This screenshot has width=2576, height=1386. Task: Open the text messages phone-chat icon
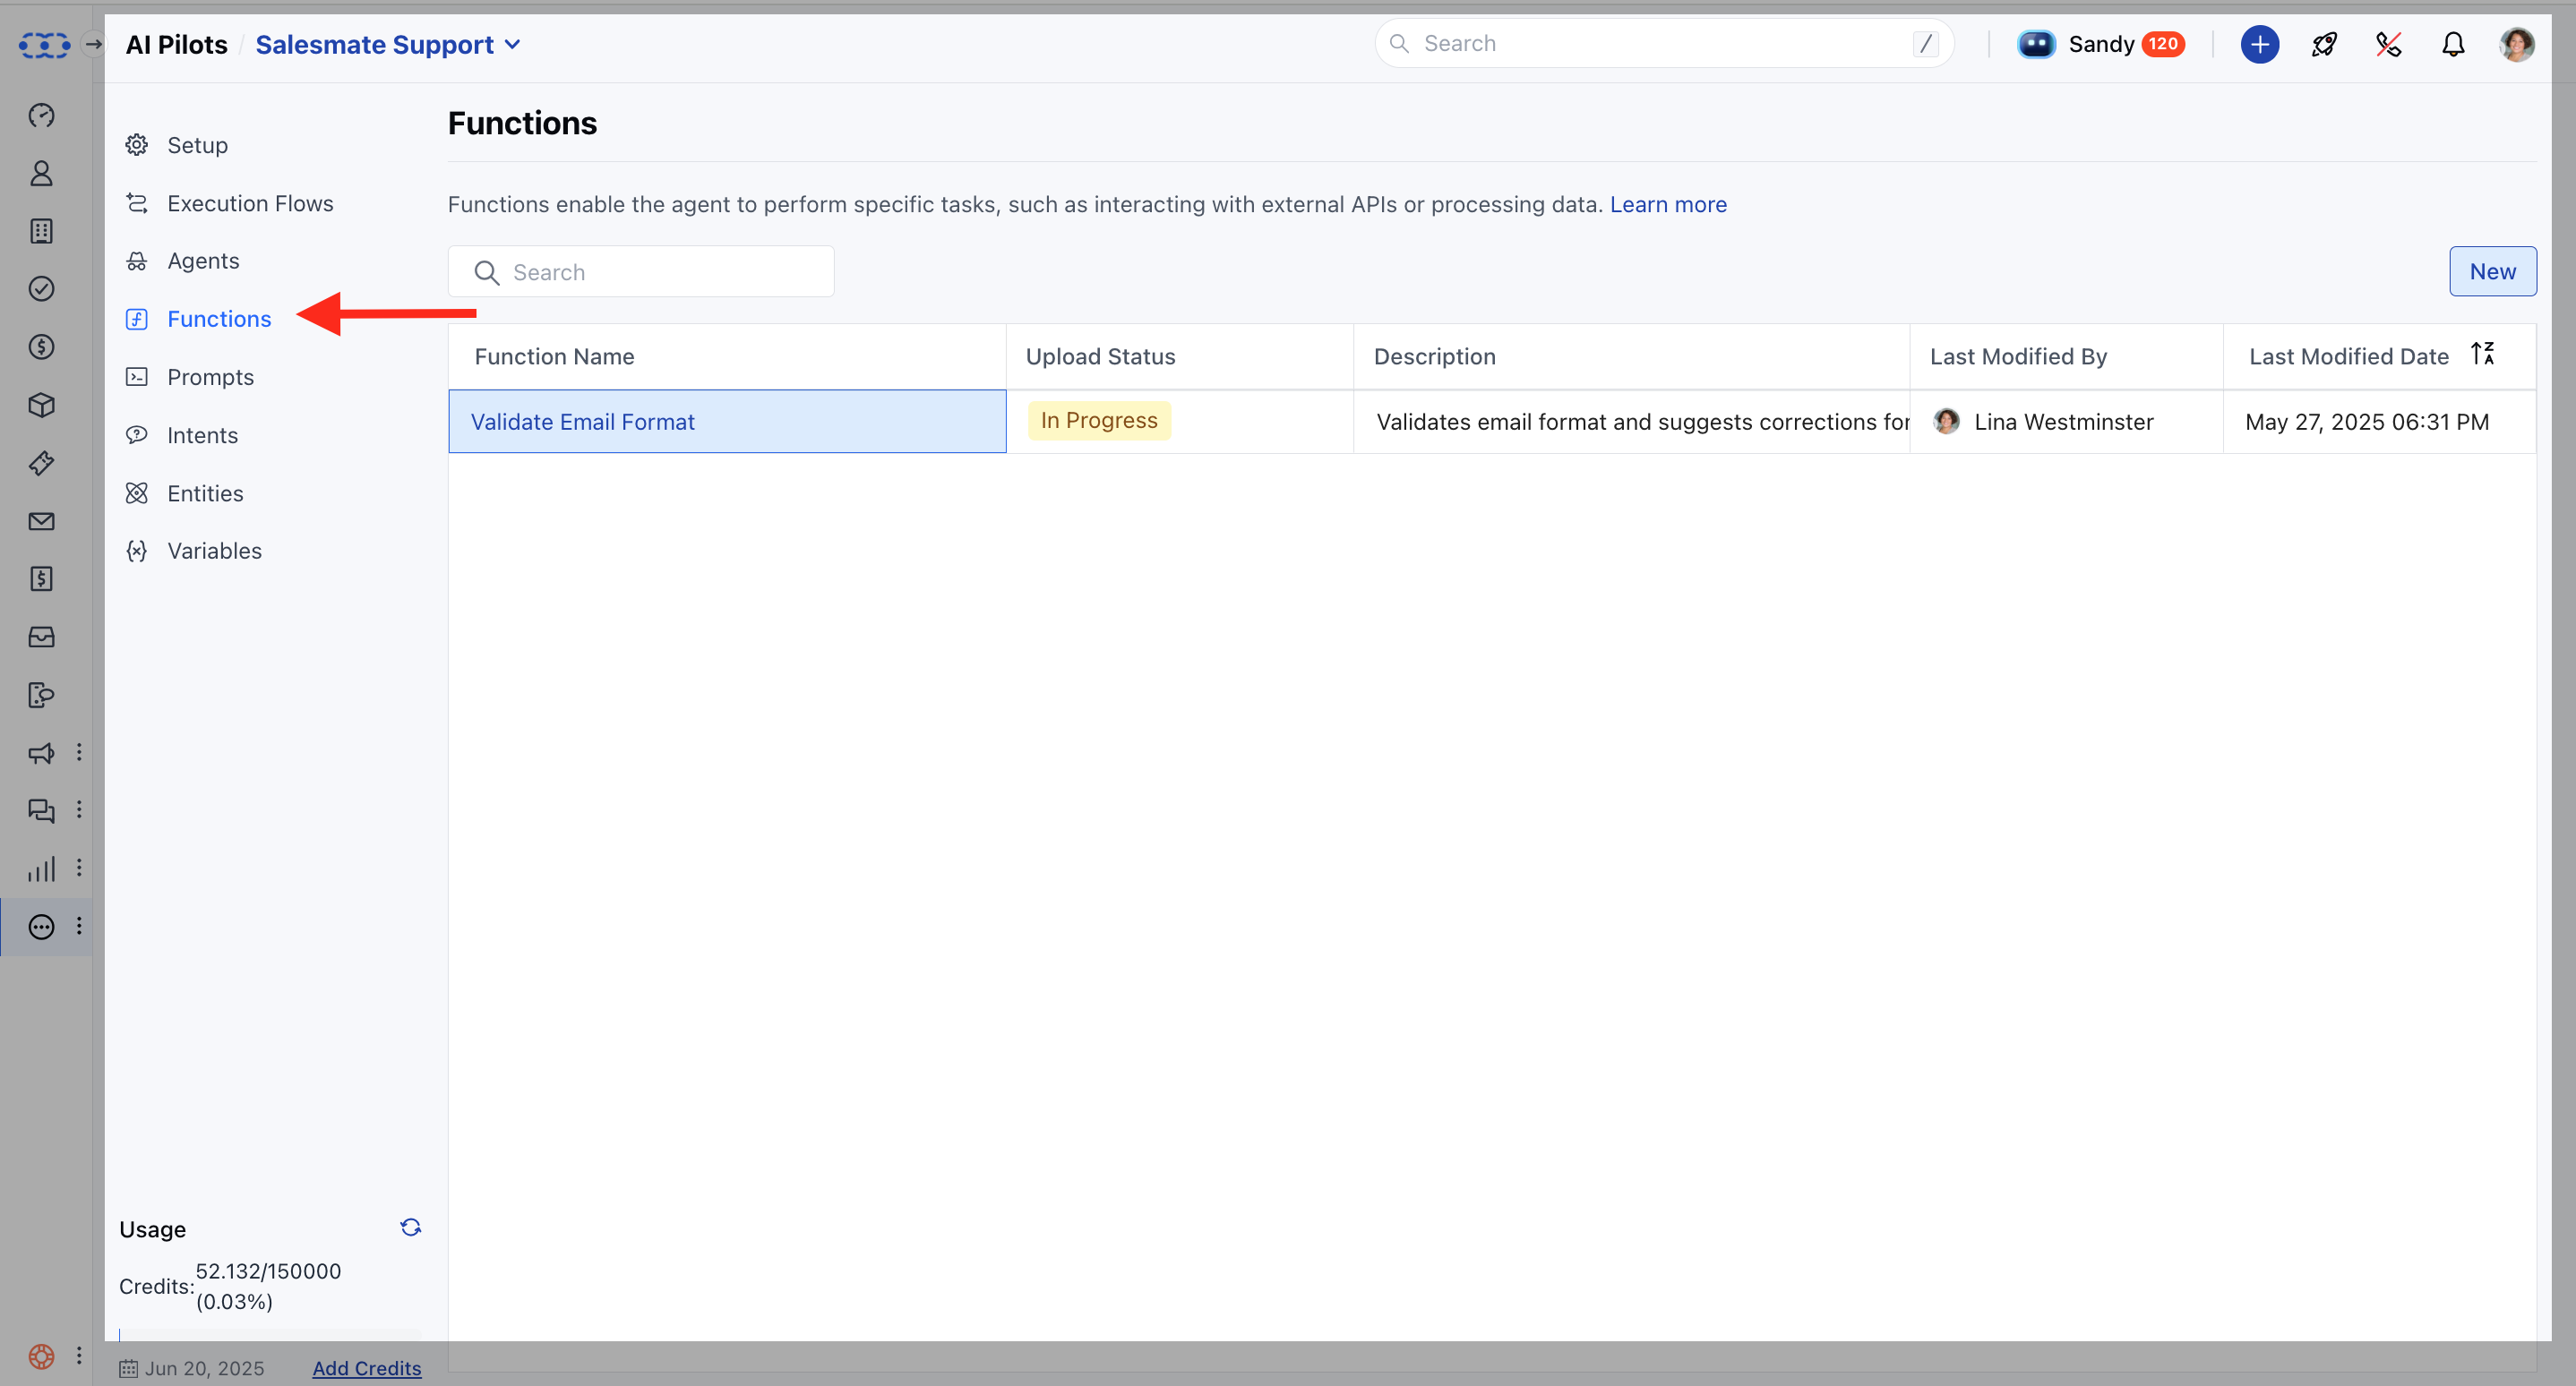click(x=41, y=695)
